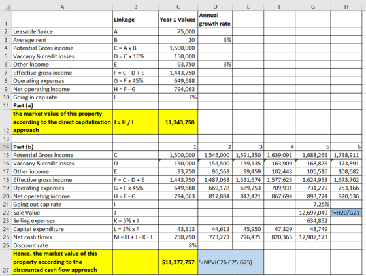The width and height of the screenshot is (366, 276).
Task: Click the 3% growth rate for Other income
Action: pyautogui.click(x=215, y=65)
